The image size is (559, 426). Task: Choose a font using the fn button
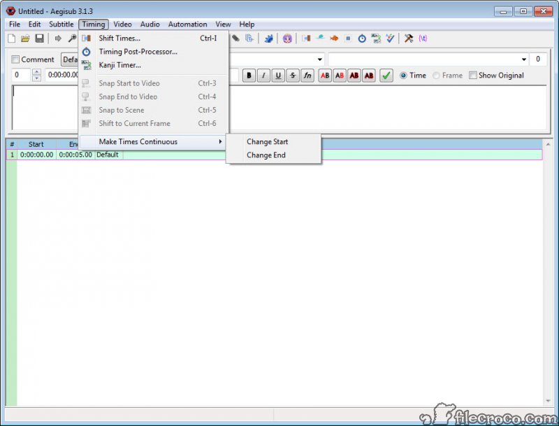[x=307, y=76]
